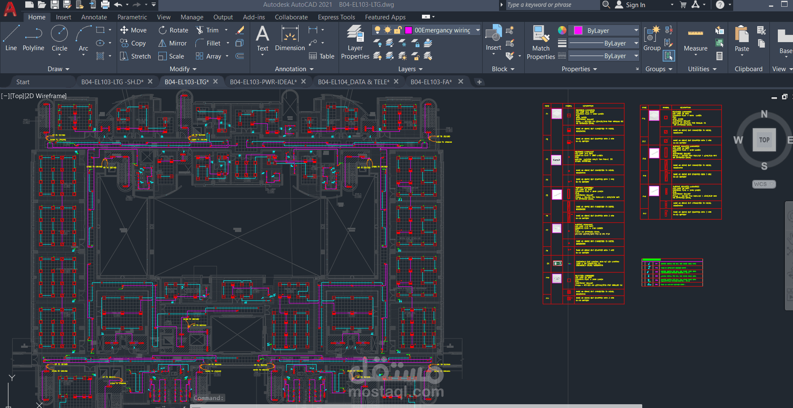Click the magenta object color swatch
The image size is (793, 408).
tap(578, 31)
